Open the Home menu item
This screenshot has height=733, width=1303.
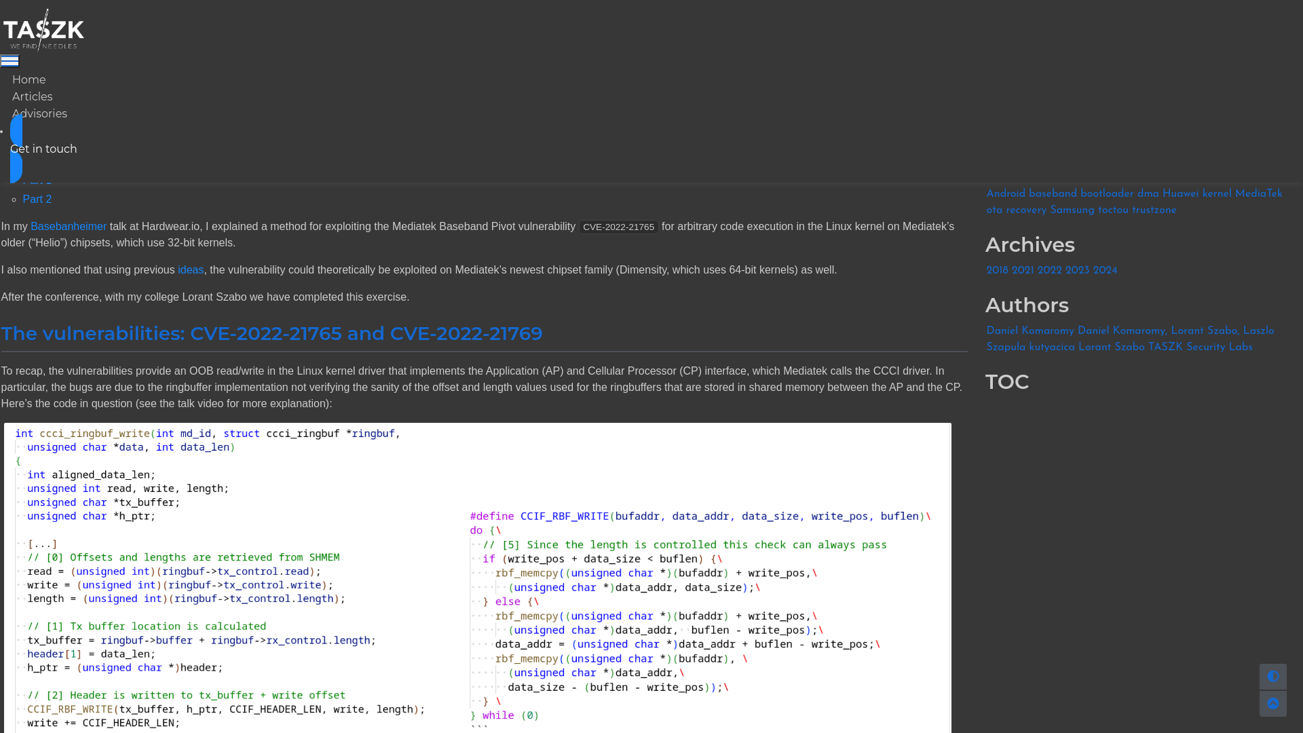29,80
